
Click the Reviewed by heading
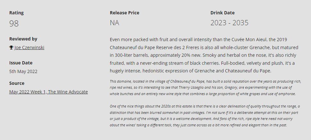(x=23, y=39)
